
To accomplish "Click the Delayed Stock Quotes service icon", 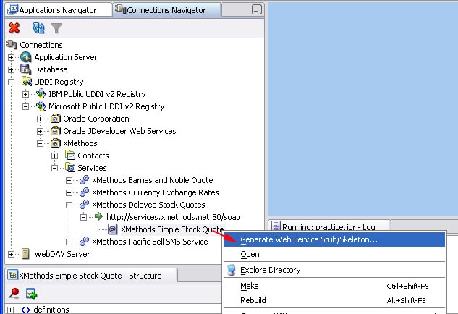I will click(x=84, y=205).
